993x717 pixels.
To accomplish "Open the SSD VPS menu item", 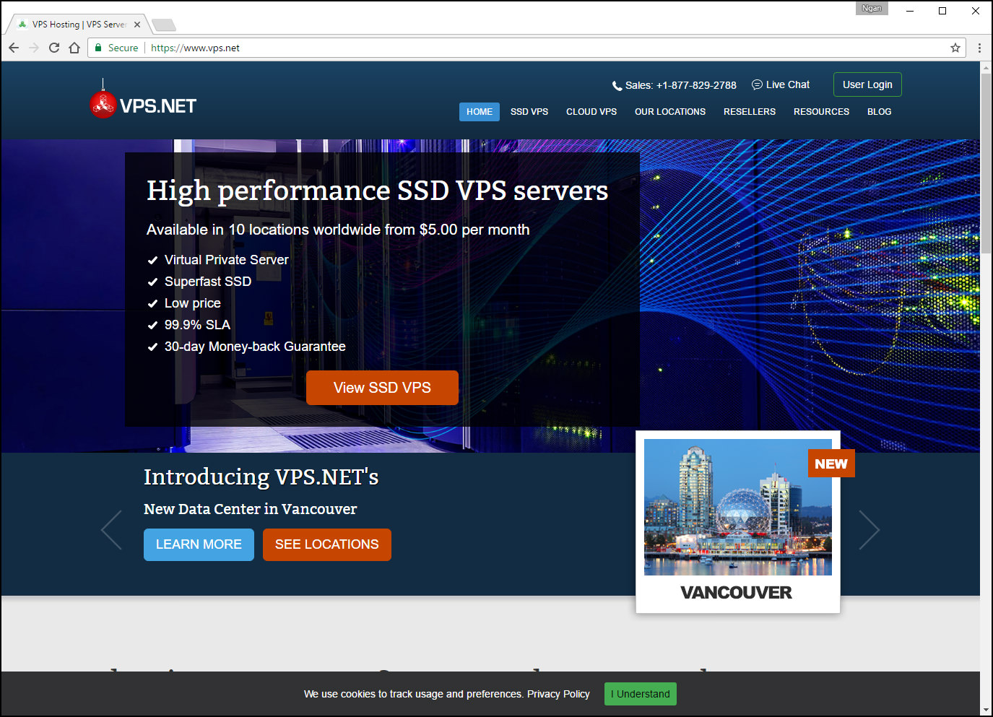I will click(x=529, y=112).
